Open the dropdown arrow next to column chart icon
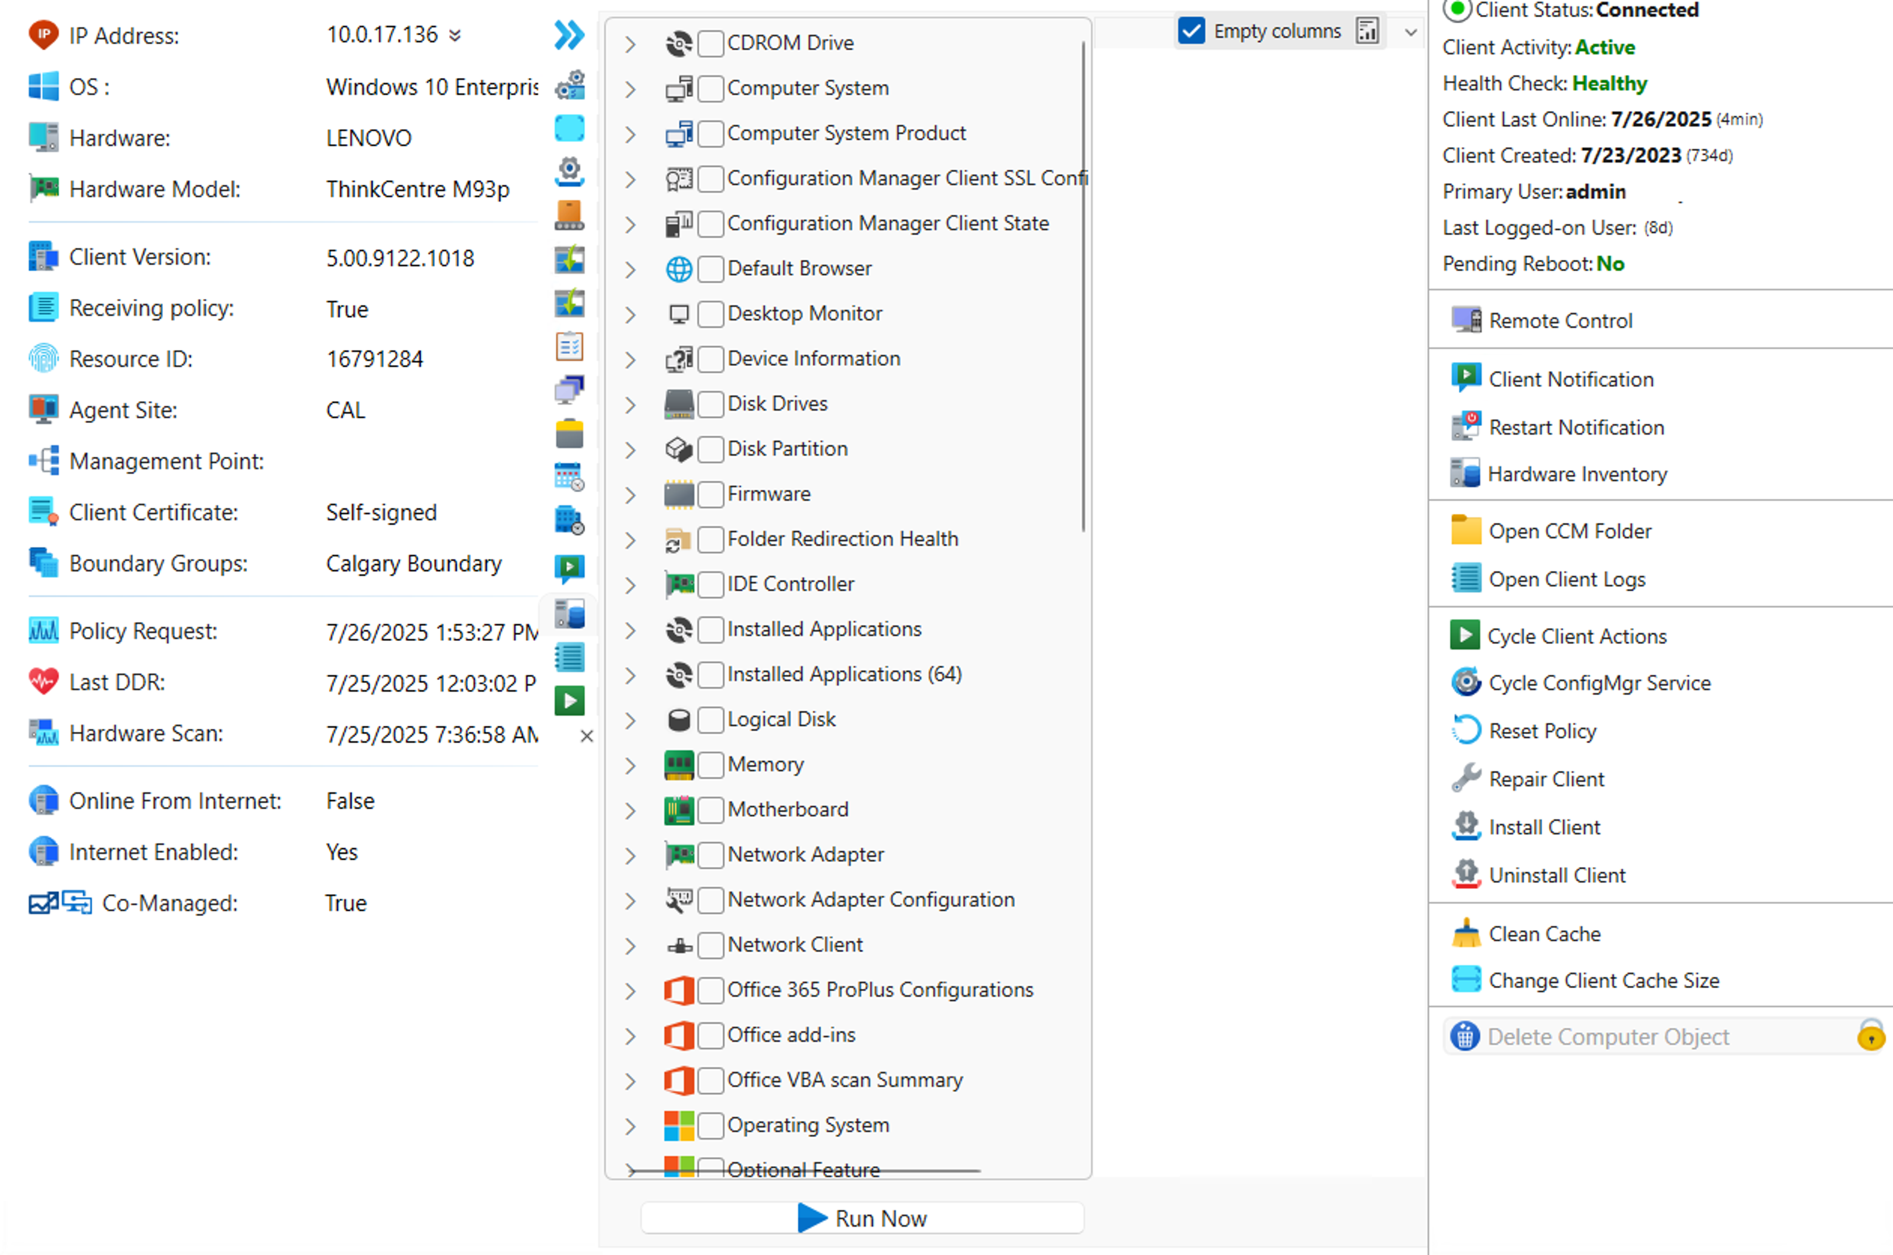Screen dimensions: 1893x1255 1410,32
